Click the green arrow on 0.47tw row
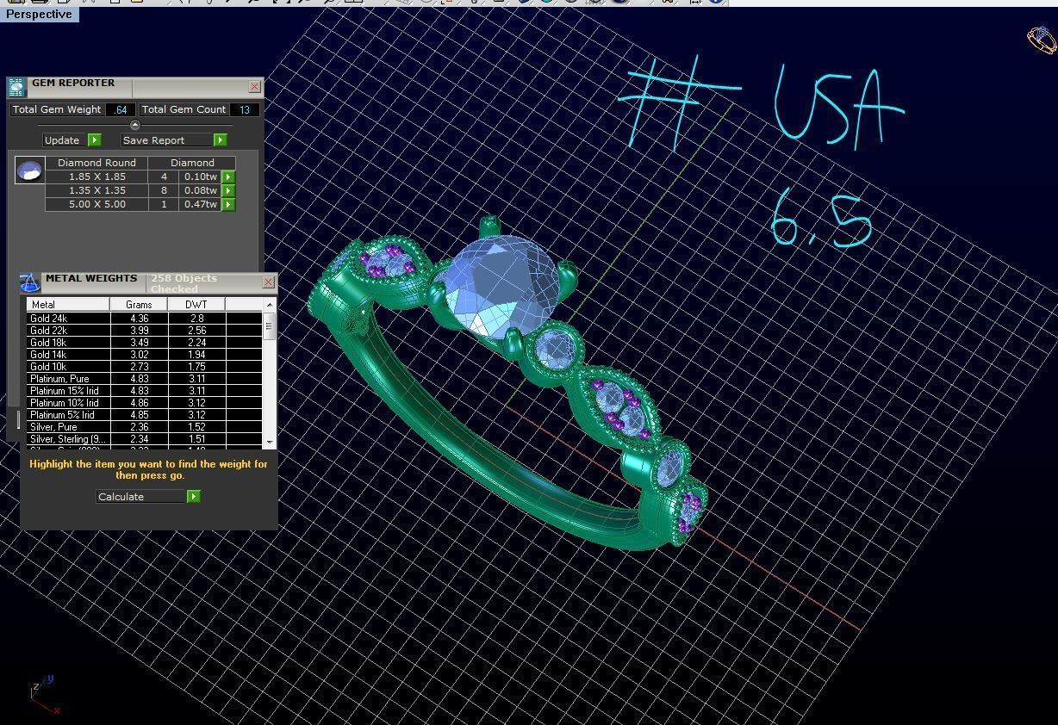 [x=228, y=204]
